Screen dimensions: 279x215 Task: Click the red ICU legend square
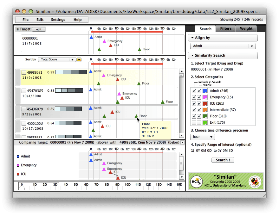coord(18,174)
